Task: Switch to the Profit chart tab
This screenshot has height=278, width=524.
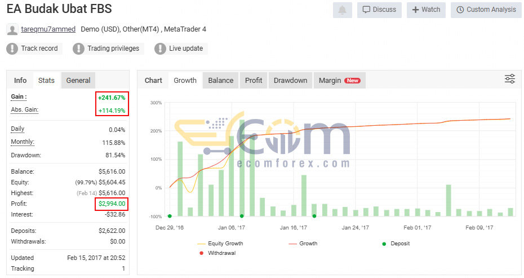Action: tap(254, 80)
